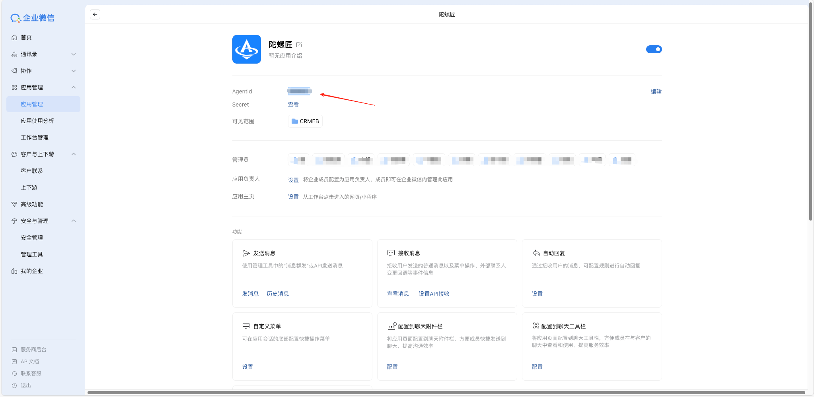Open 首页 from the sidebar
Viewport: 814px width, 397px height.
click(26, 37)
